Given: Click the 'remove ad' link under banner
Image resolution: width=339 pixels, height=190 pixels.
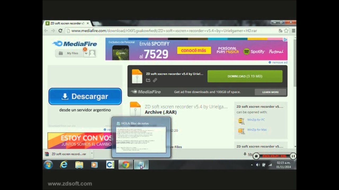Looking at the screenshot, I should click(278, 63).
